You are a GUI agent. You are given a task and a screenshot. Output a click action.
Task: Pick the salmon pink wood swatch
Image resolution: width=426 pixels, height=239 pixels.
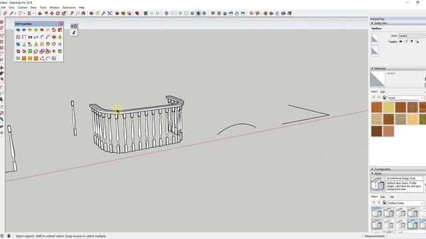click(x=389, y=131)
